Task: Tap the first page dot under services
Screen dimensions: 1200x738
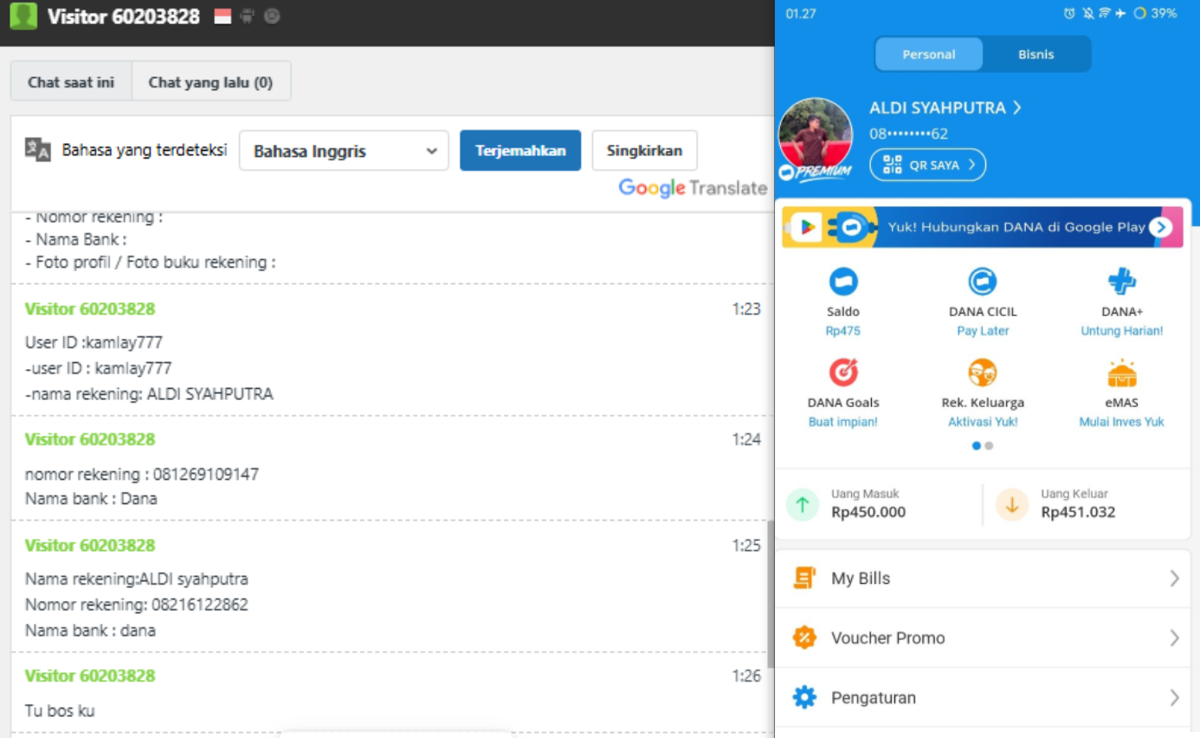Action: pos(977,446)
